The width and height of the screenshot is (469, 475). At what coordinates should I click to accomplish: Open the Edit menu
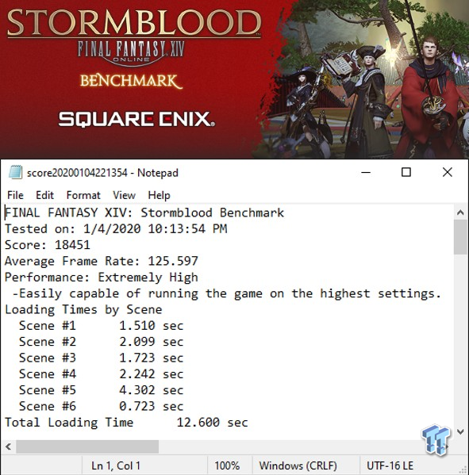click(45, 195)
